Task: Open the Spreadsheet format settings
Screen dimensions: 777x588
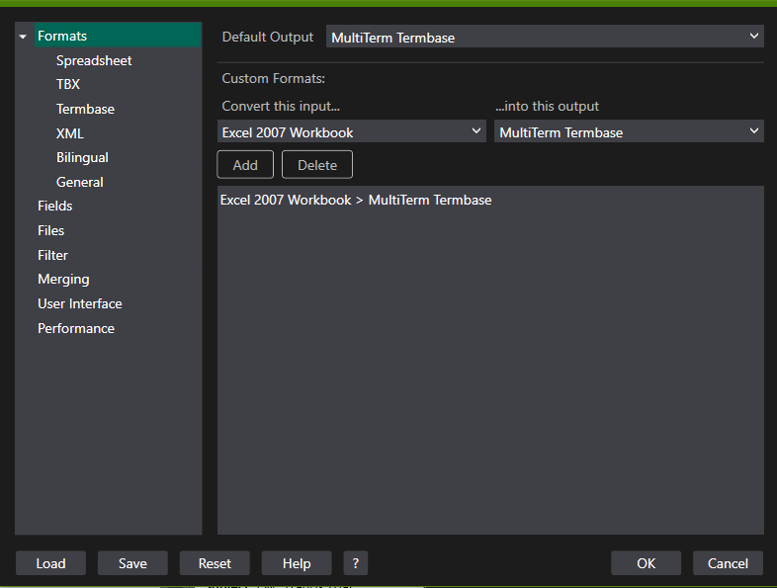Action: click(x=94, y=60)
